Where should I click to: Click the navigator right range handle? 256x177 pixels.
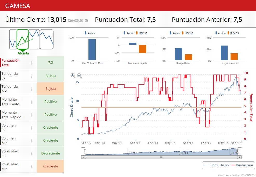tap(238, 151)
